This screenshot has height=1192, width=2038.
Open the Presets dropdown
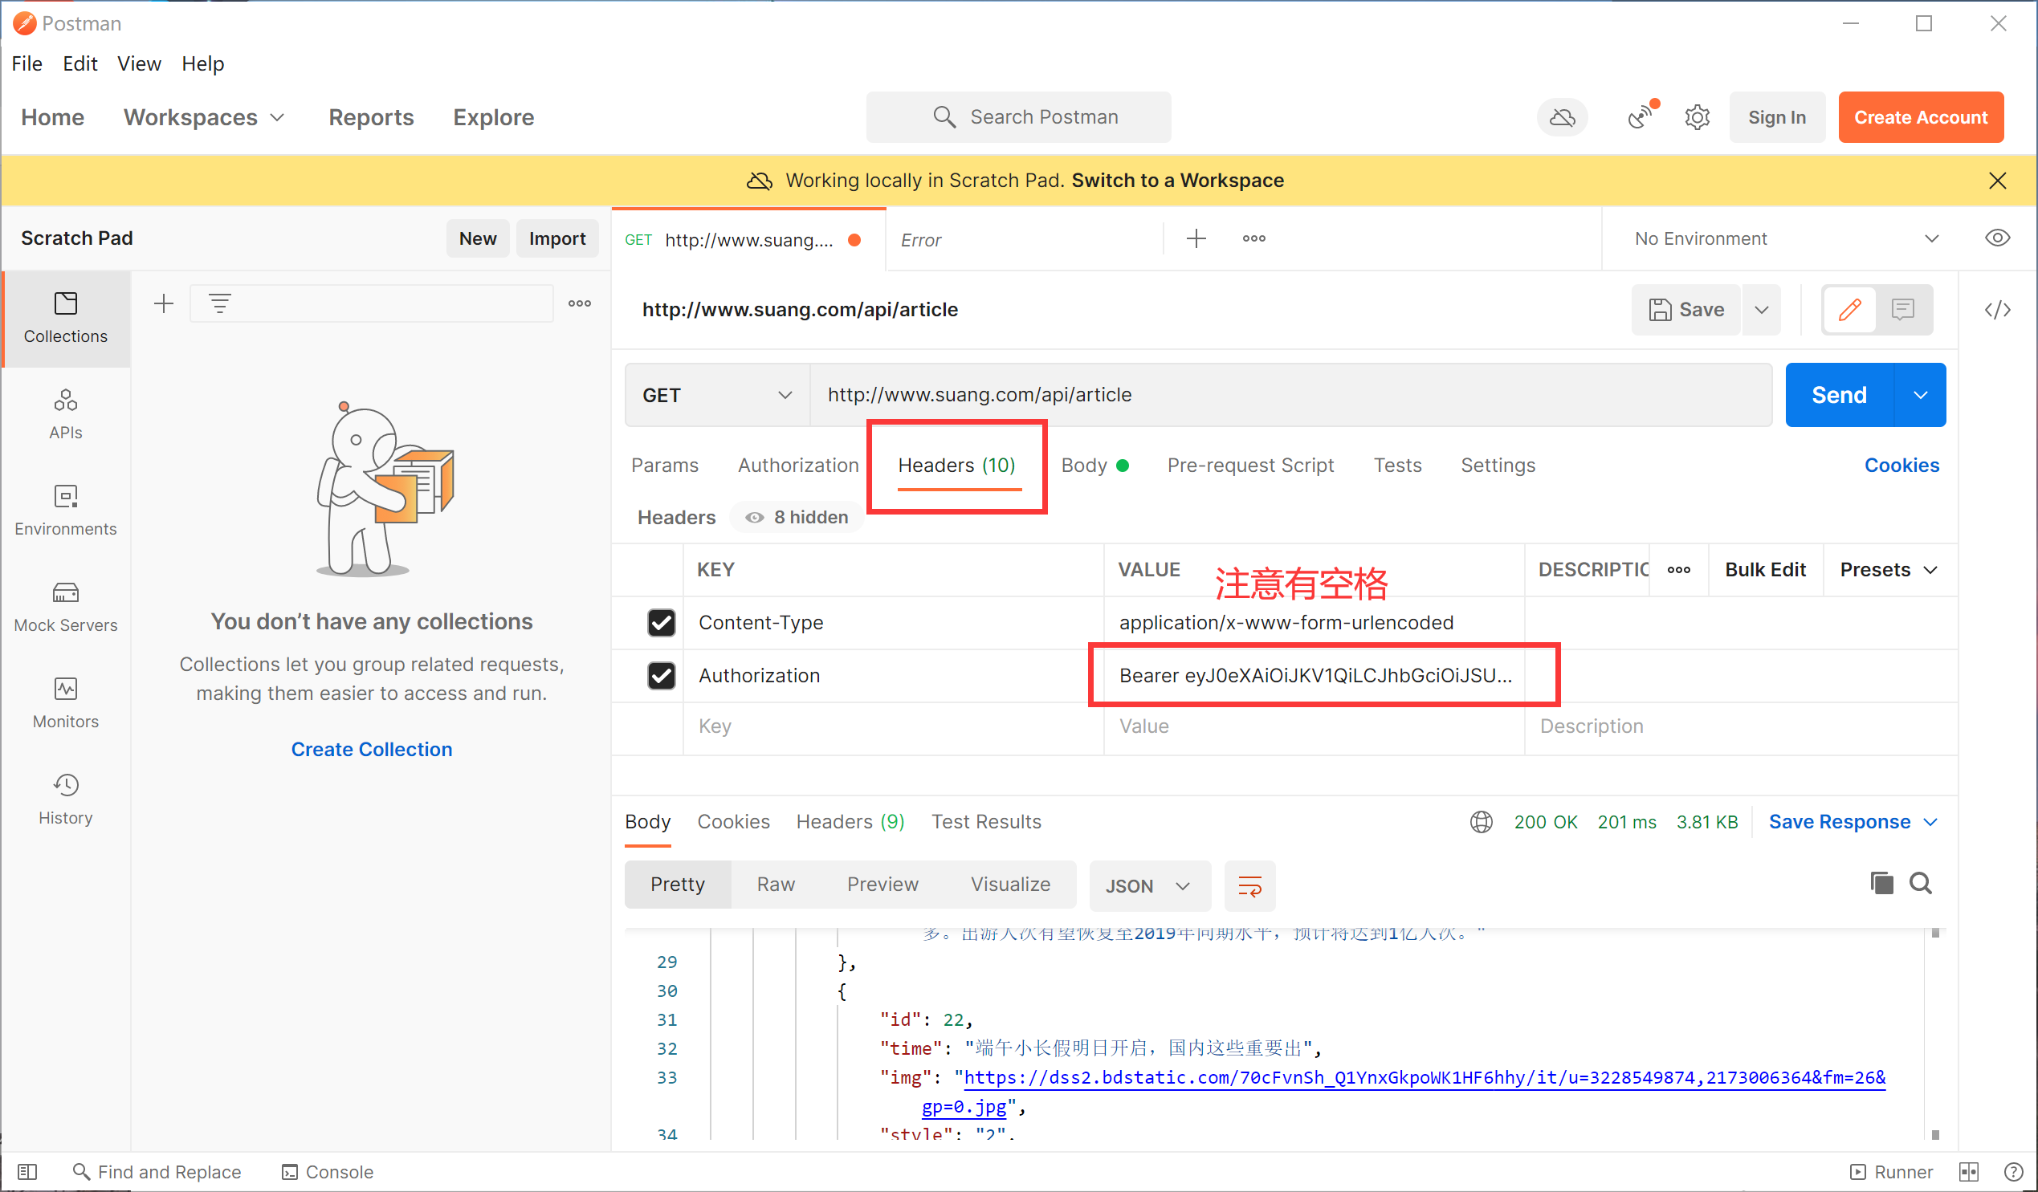coord(1888,569)
